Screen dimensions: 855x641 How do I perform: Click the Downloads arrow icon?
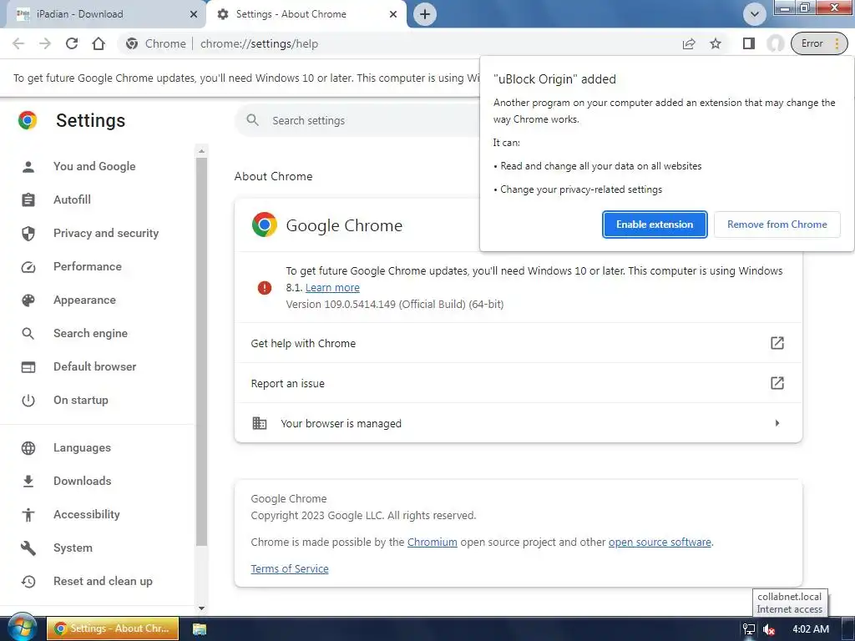tap(28, 482)
